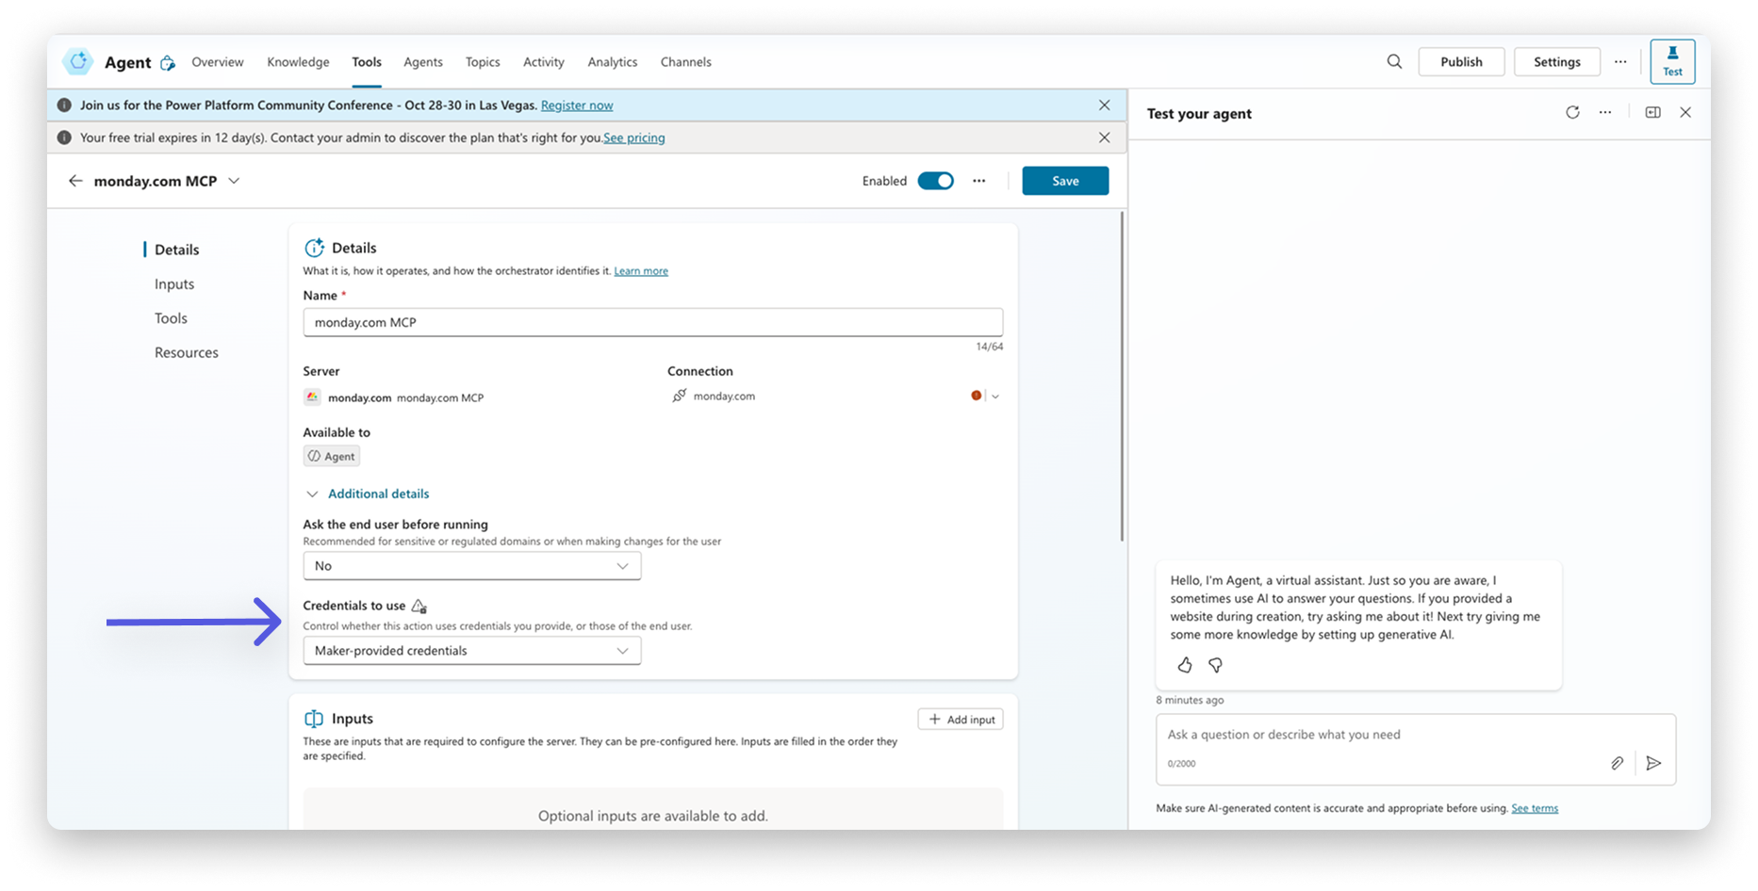Open the connection dropdown chevron
This screenshot has height=891, width=1758.
tap(995, 397)
